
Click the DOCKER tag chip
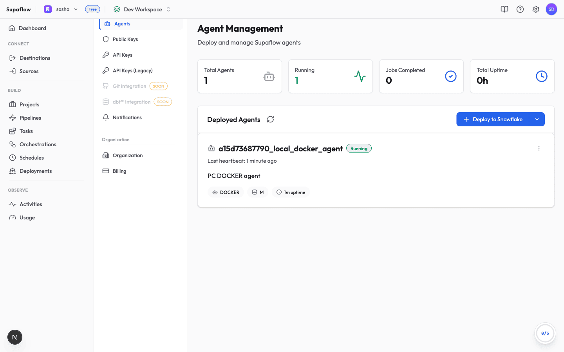tap(226, 192)
